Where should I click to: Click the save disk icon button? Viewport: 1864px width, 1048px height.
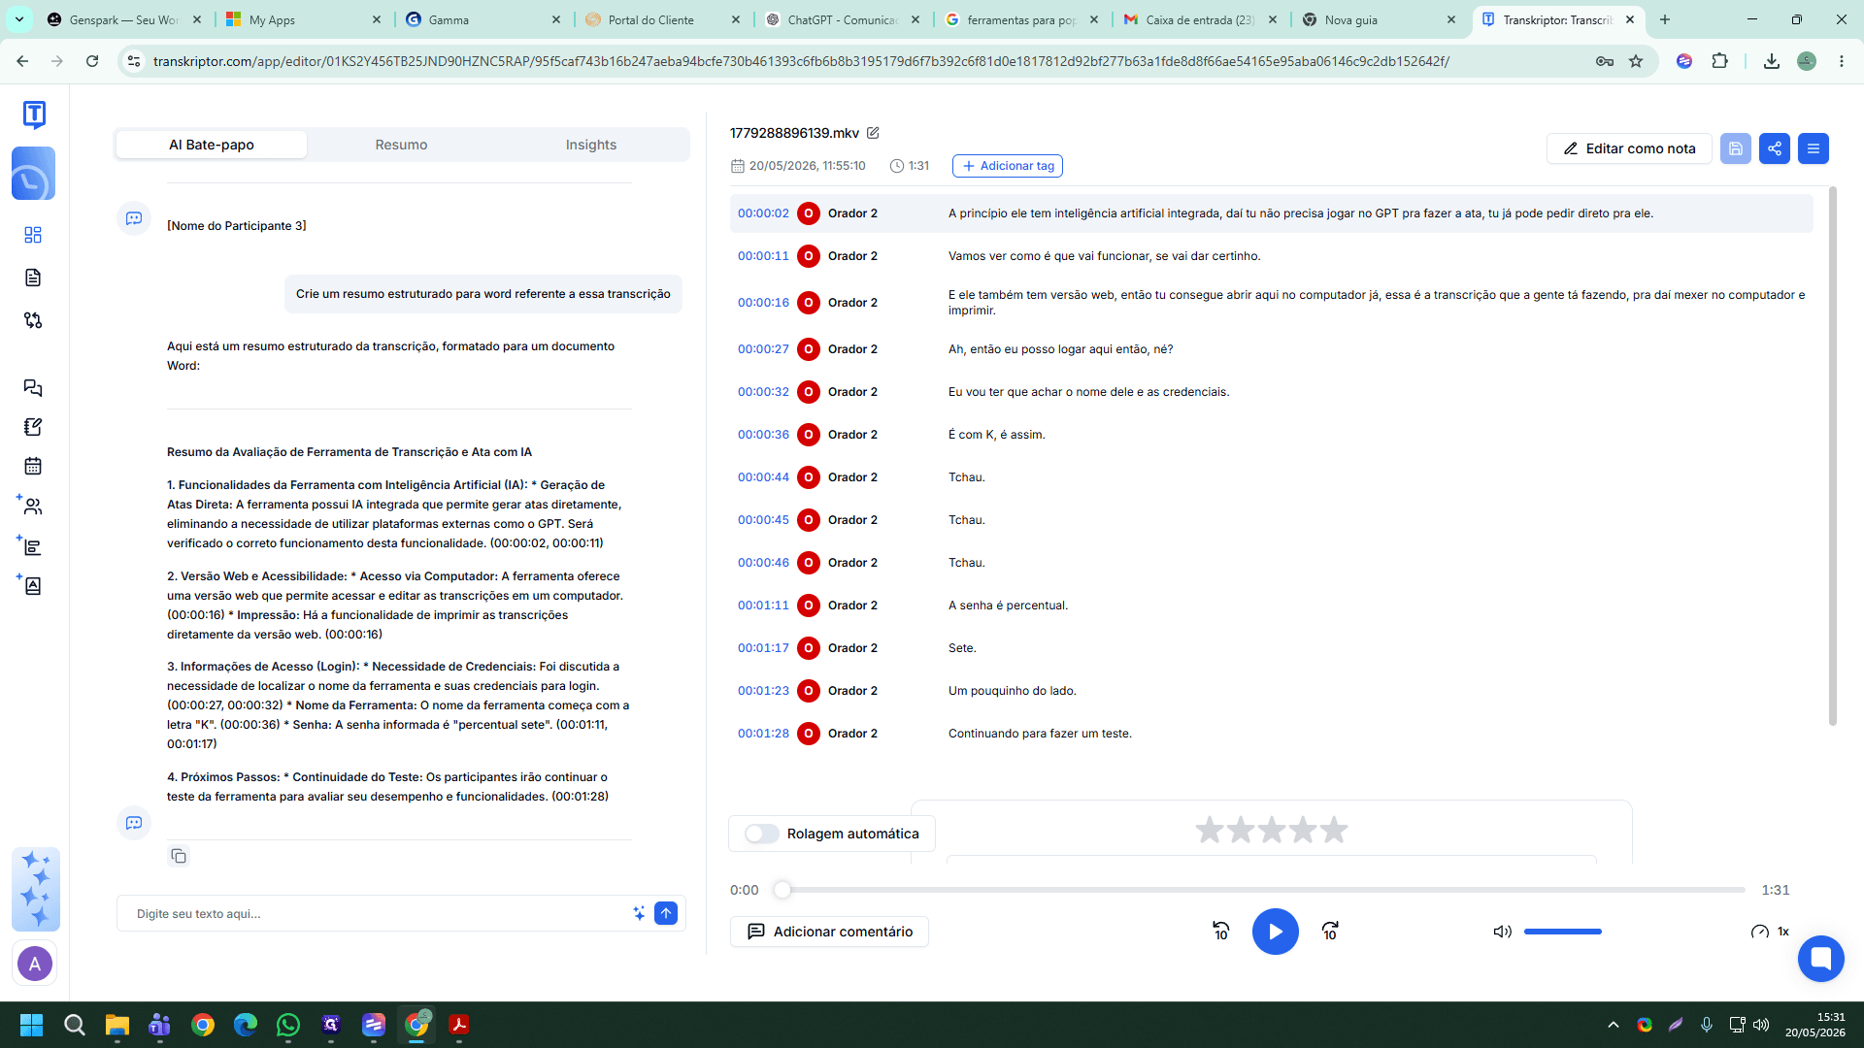[x=1736, y=148]
